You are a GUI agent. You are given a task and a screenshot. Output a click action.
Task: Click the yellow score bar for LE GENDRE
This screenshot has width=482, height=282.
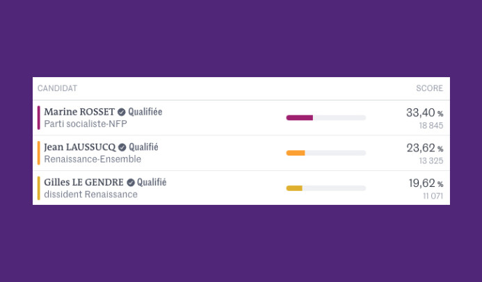(294, 188)
